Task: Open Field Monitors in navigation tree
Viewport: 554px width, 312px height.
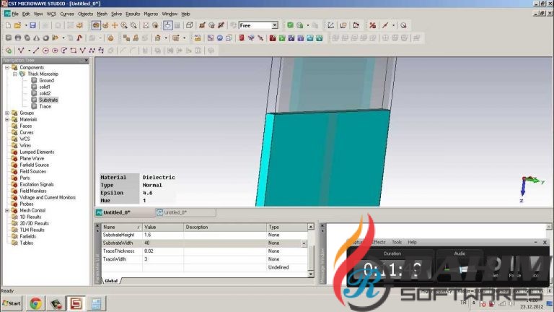Action: (x=33, y=191)
